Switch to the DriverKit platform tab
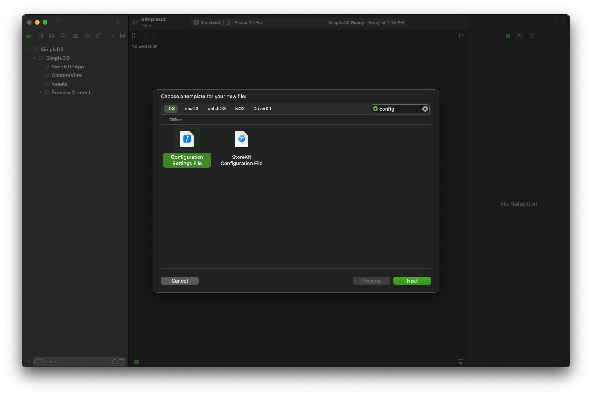 coord(262,109)
